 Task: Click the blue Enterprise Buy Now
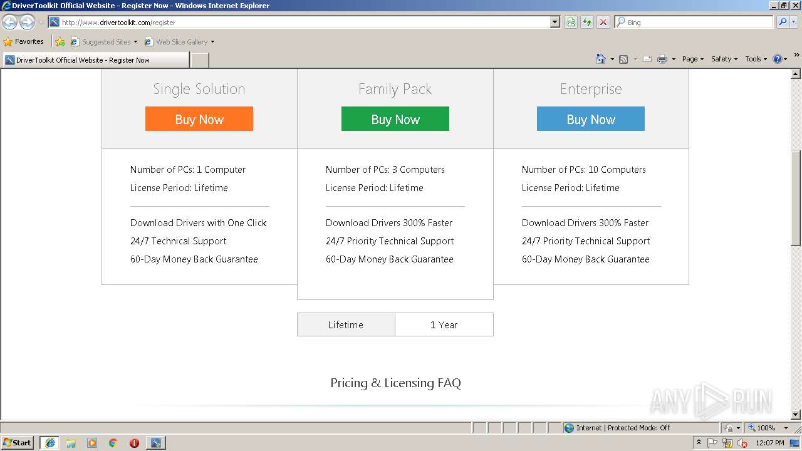tap(591, 119)
